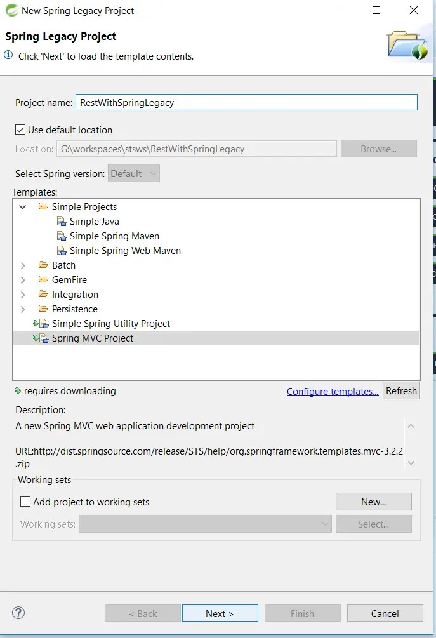
Task: Expand the GemFire templates node
Action: tap(23, 280)
